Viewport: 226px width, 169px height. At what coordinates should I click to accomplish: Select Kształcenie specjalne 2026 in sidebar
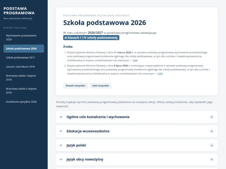[24, 102]
